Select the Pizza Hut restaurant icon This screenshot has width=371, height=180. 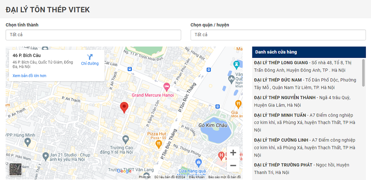[x=159, y=144]
